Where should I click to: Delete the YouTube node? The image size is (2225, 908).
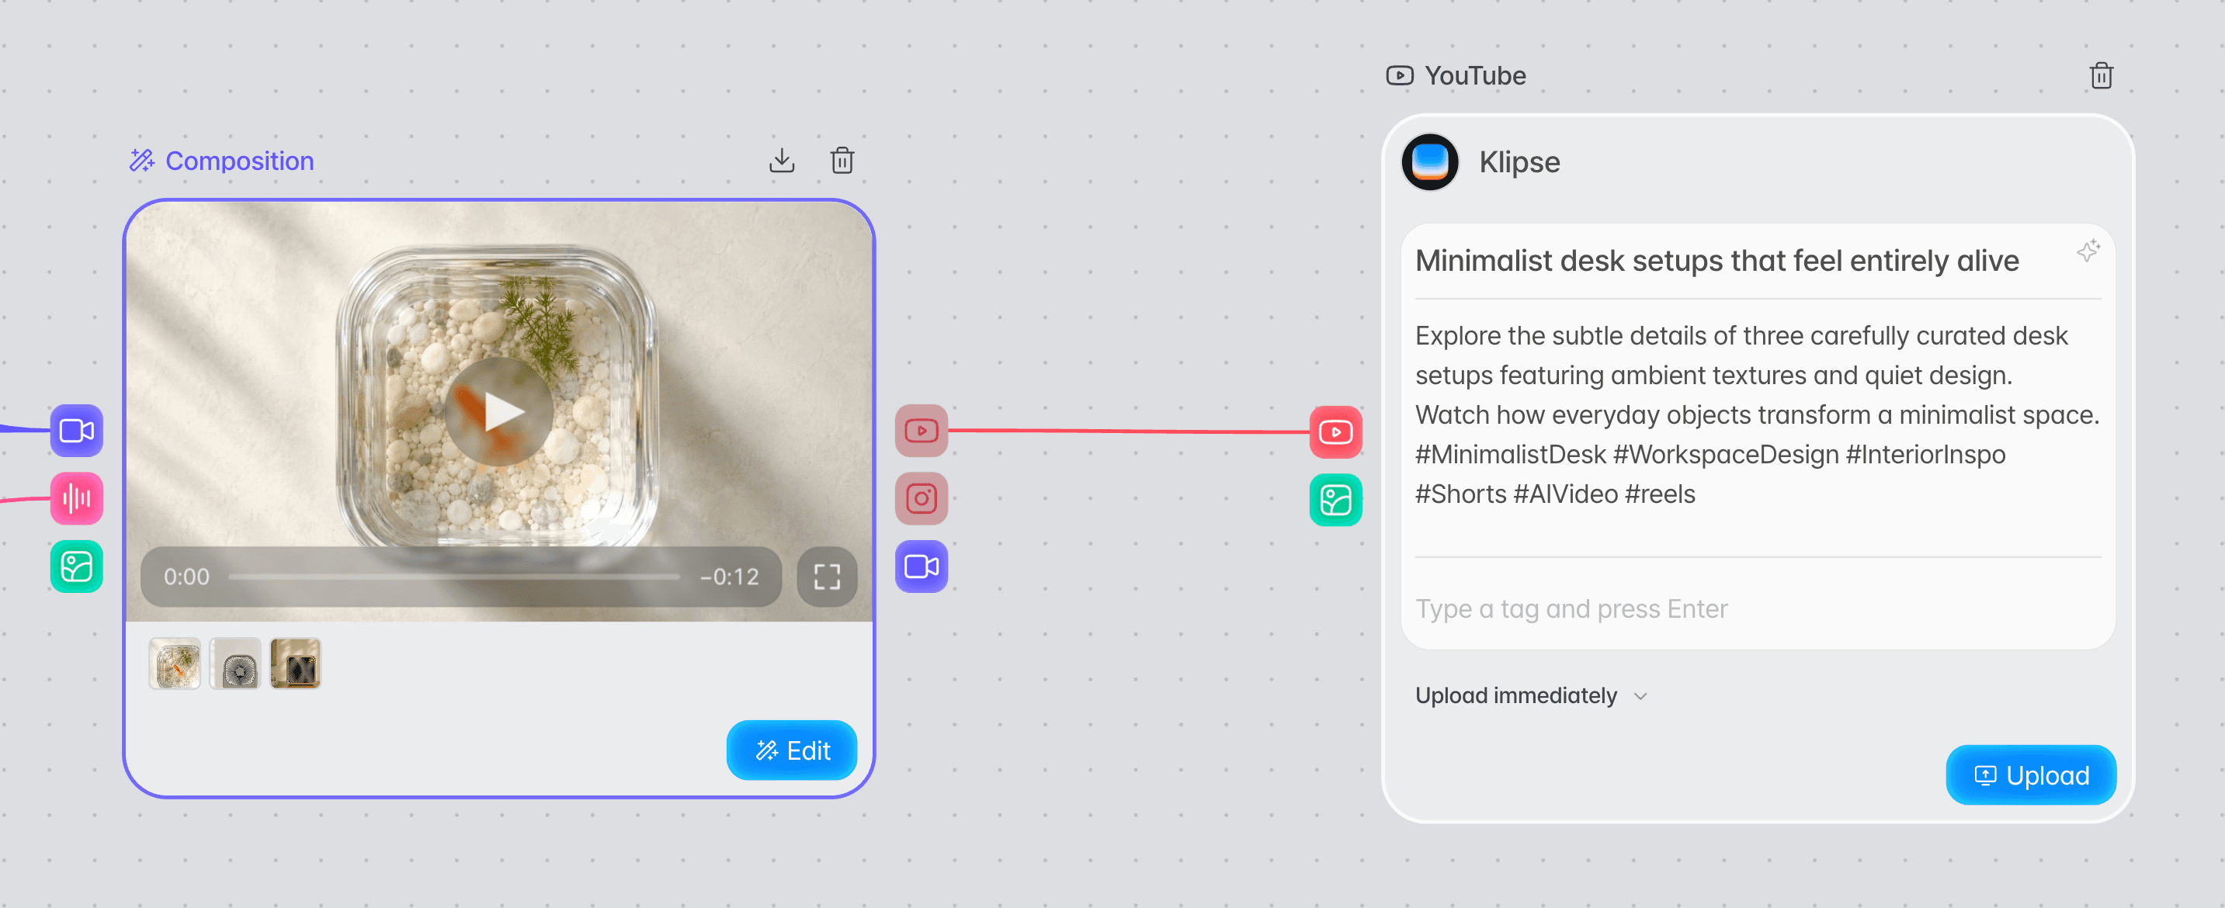click(2102, 76)
